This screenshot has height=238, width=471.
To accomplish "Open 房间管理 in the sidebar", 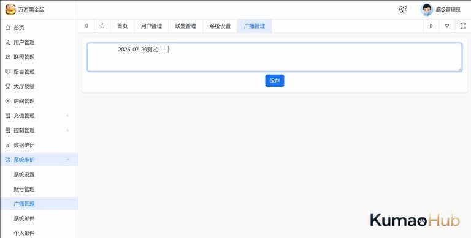I will pos(39,101).
